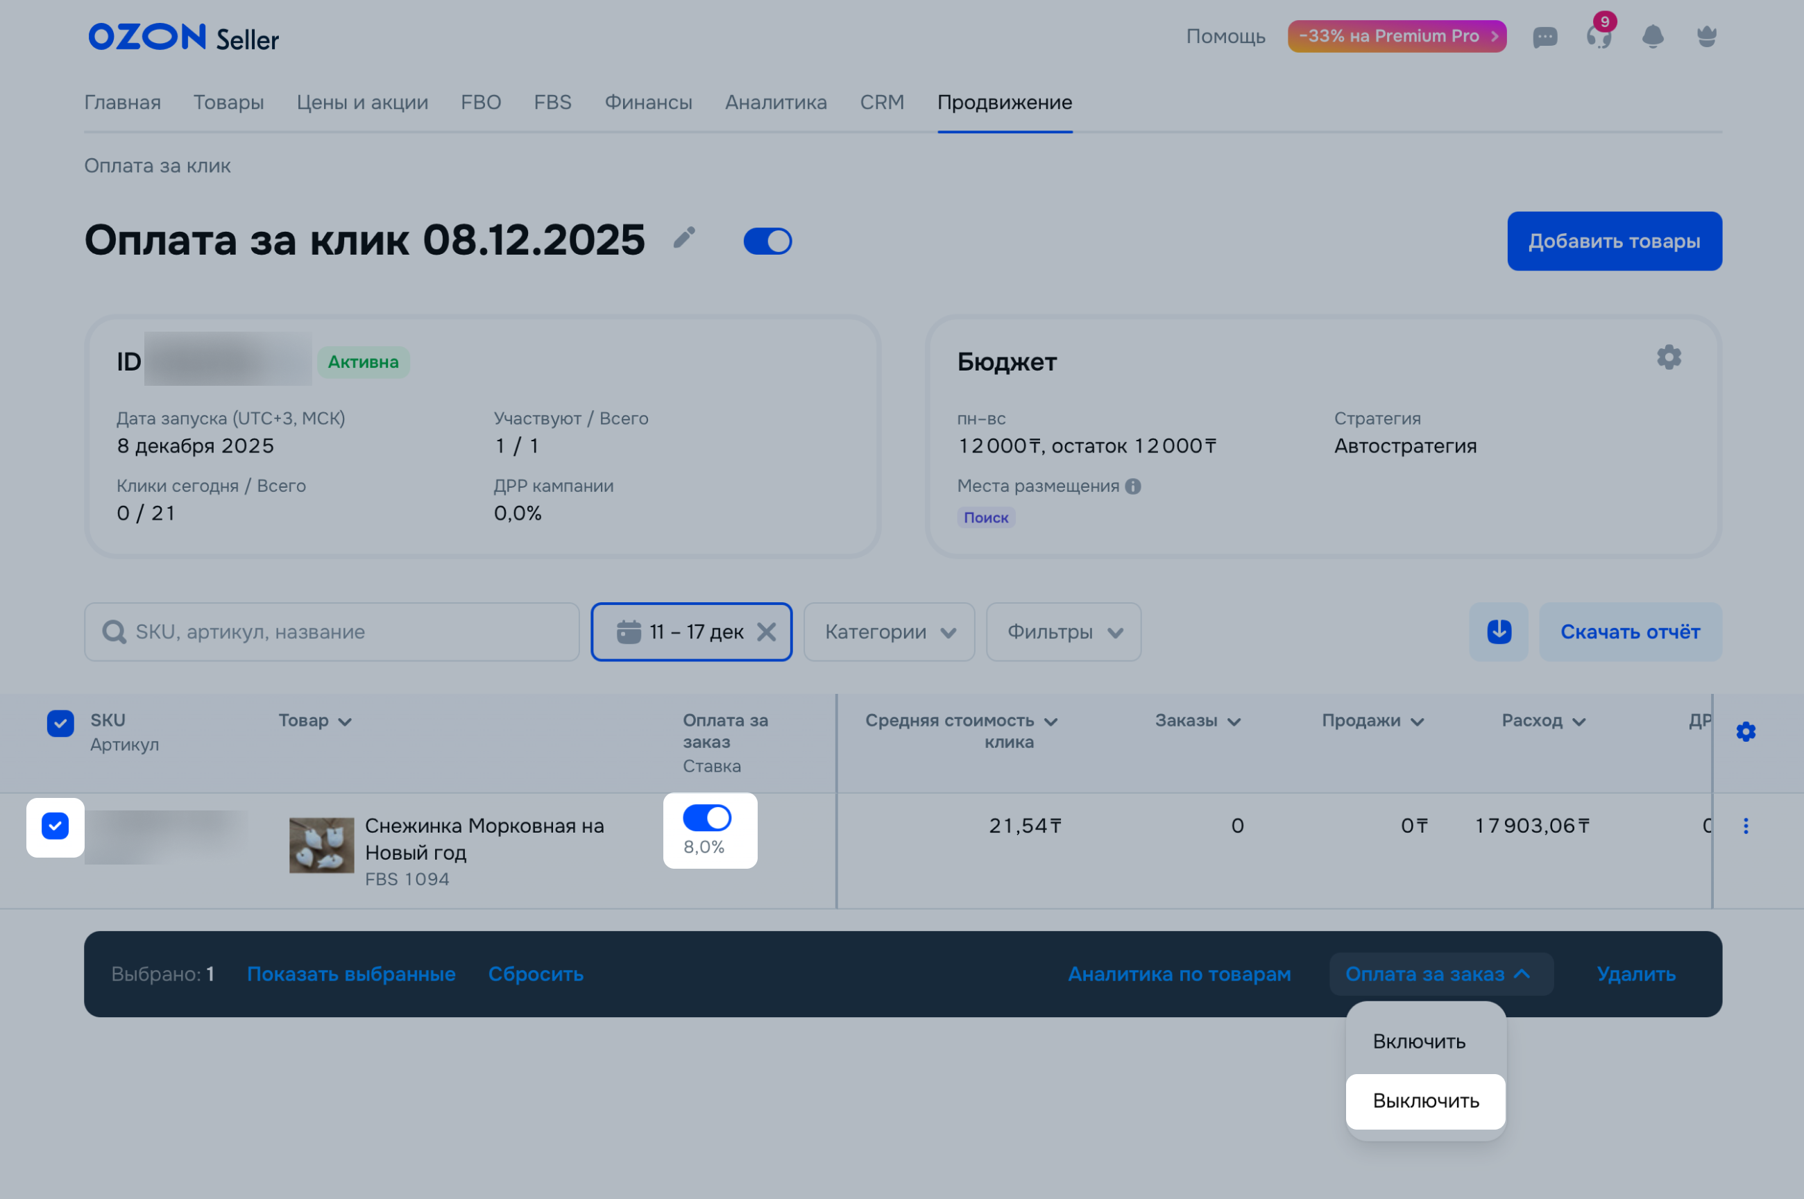Click the Сбросить selection link
Screen dimensions: 1804x1199
pyautogui.click(x=535, y=974)
